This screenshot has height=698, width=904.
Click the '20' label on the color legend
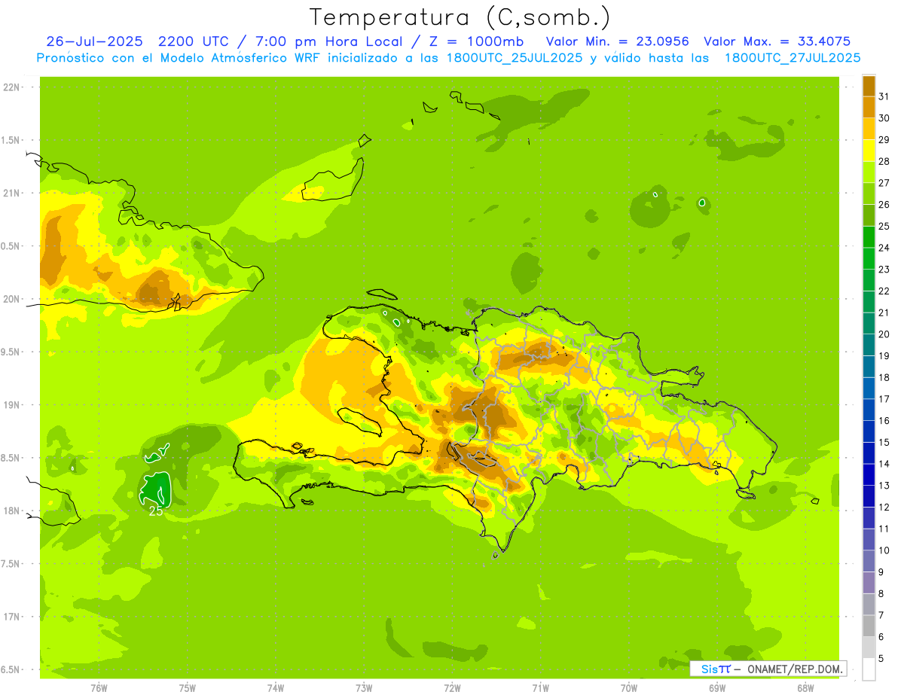point(884,334)
